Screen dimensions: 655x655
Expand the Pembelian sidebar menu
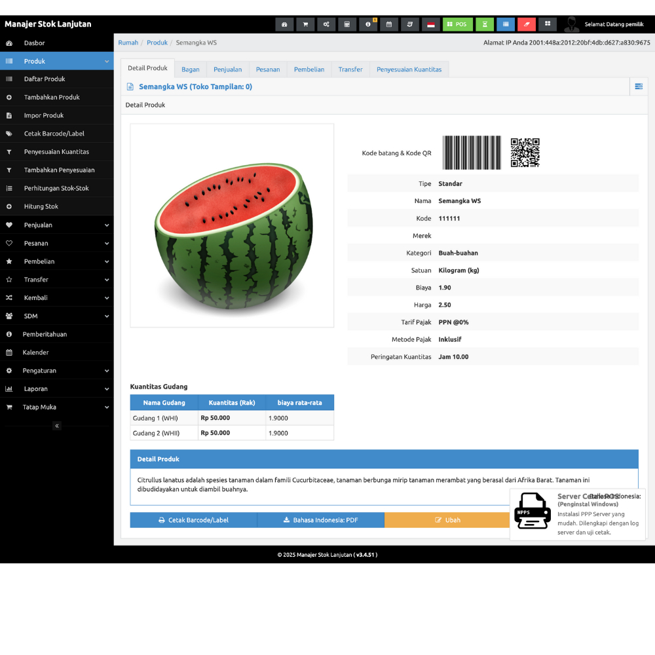[x=57, y=261]
